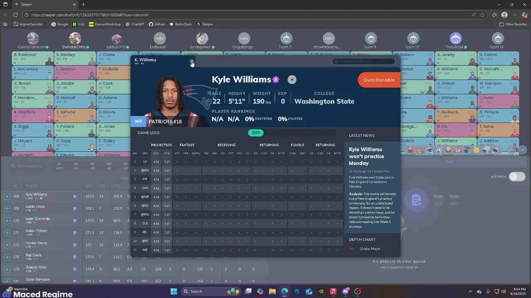
Task: Filter player list by All positions
Action: pos(59,166)
